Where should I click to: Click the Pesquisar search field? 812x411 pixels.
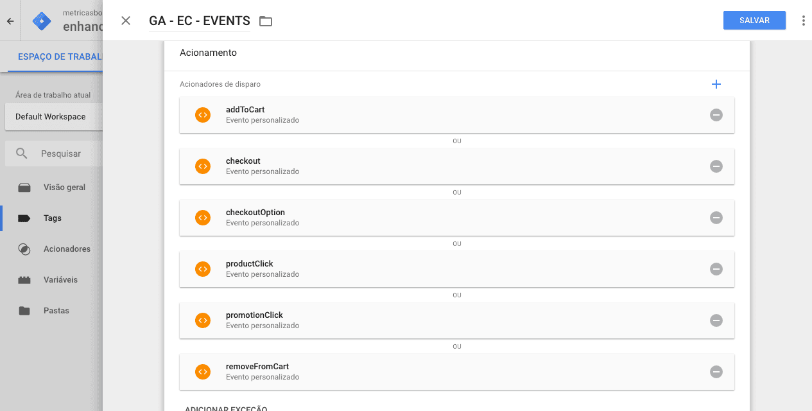coord(61,154)
